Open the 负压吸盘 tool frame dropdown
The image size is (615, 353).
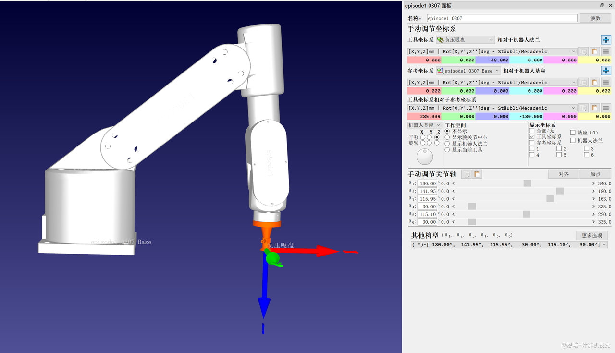(x=465, y=40)
